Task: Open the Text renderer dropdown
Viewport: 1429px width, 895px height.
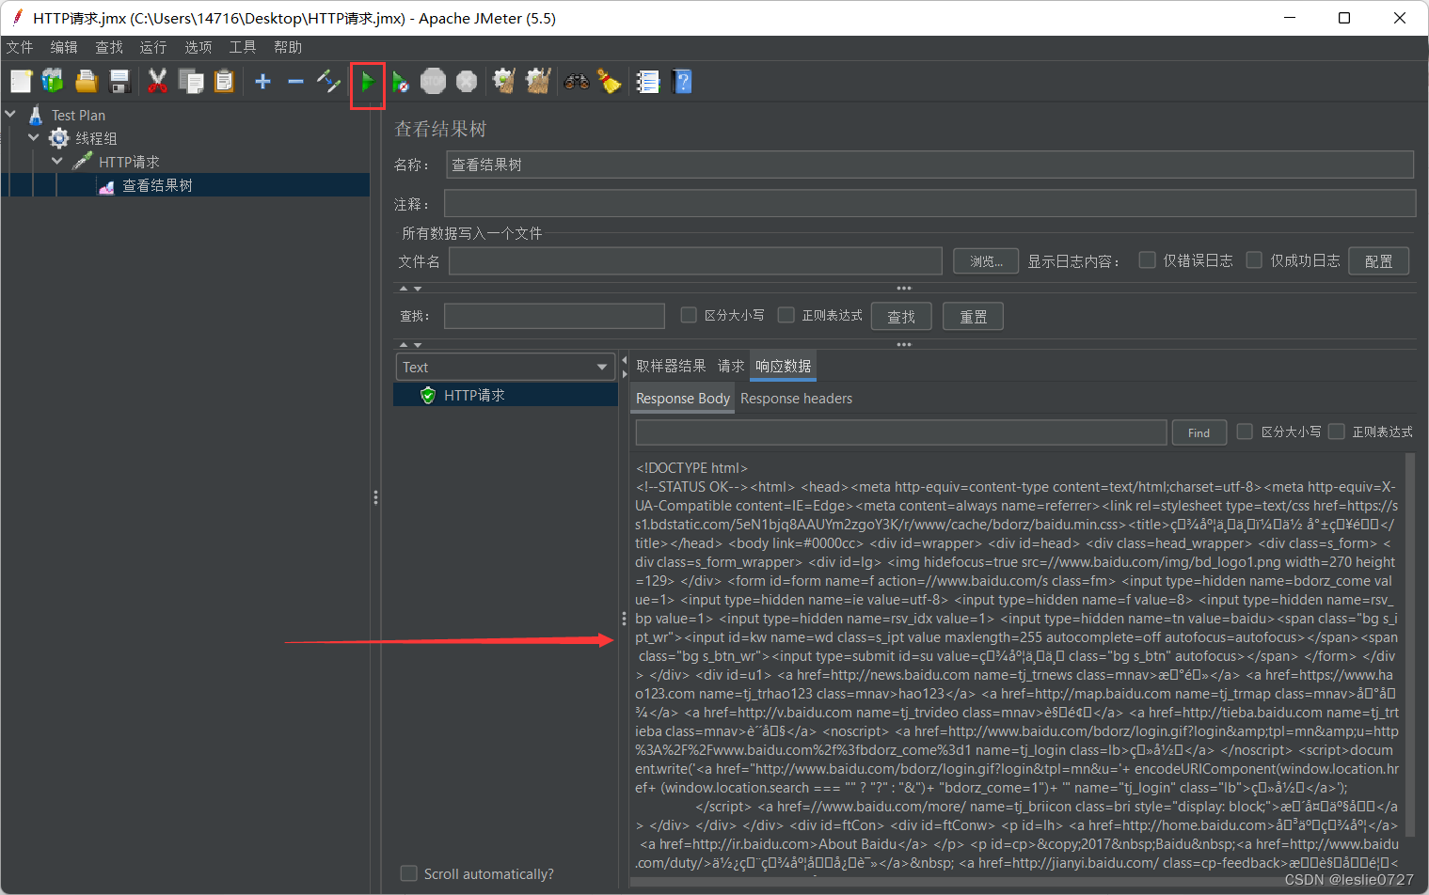Action: [x=505, y=367]
